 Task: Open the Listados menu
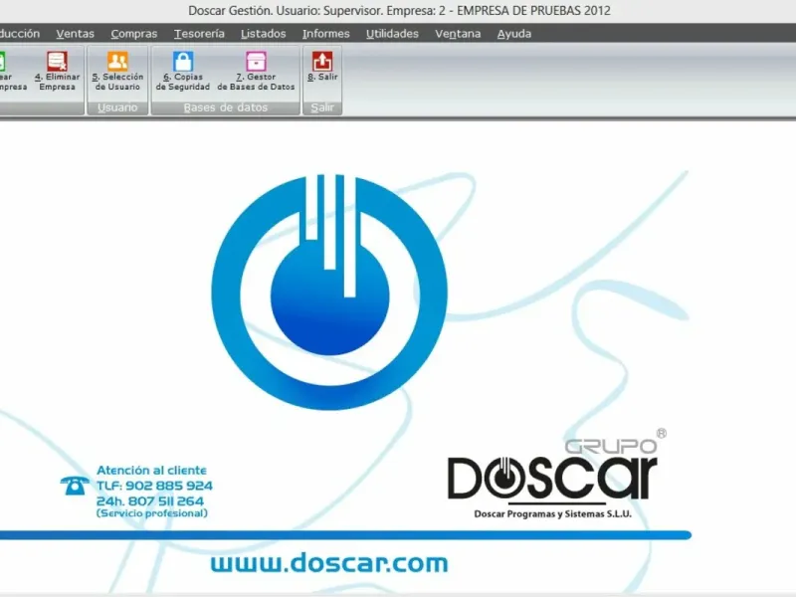click(x=263, y=34)
